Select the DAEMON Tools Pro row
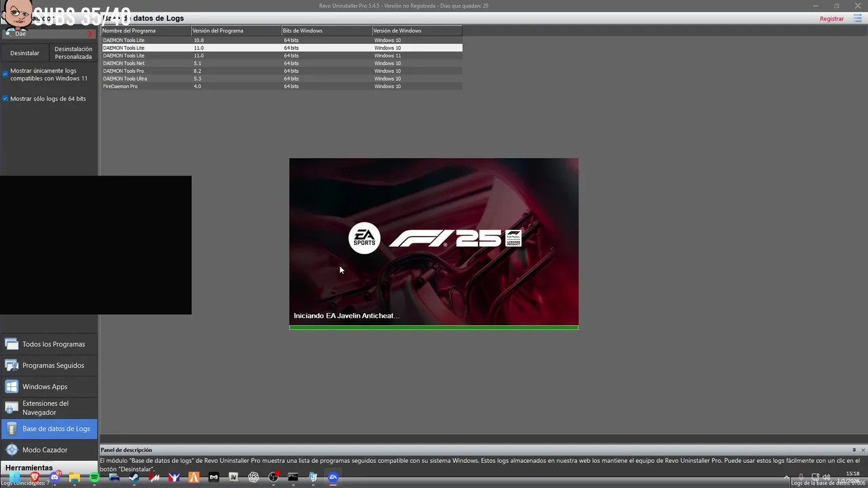The image size is (868, 488). tap(282, 71)
